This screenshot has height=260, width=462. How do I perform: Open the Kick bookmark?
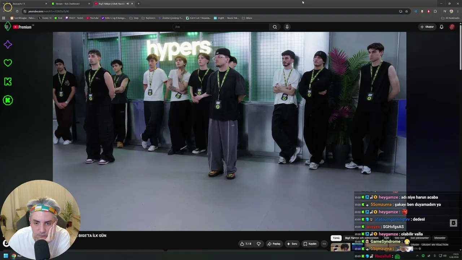coord(58,18)
